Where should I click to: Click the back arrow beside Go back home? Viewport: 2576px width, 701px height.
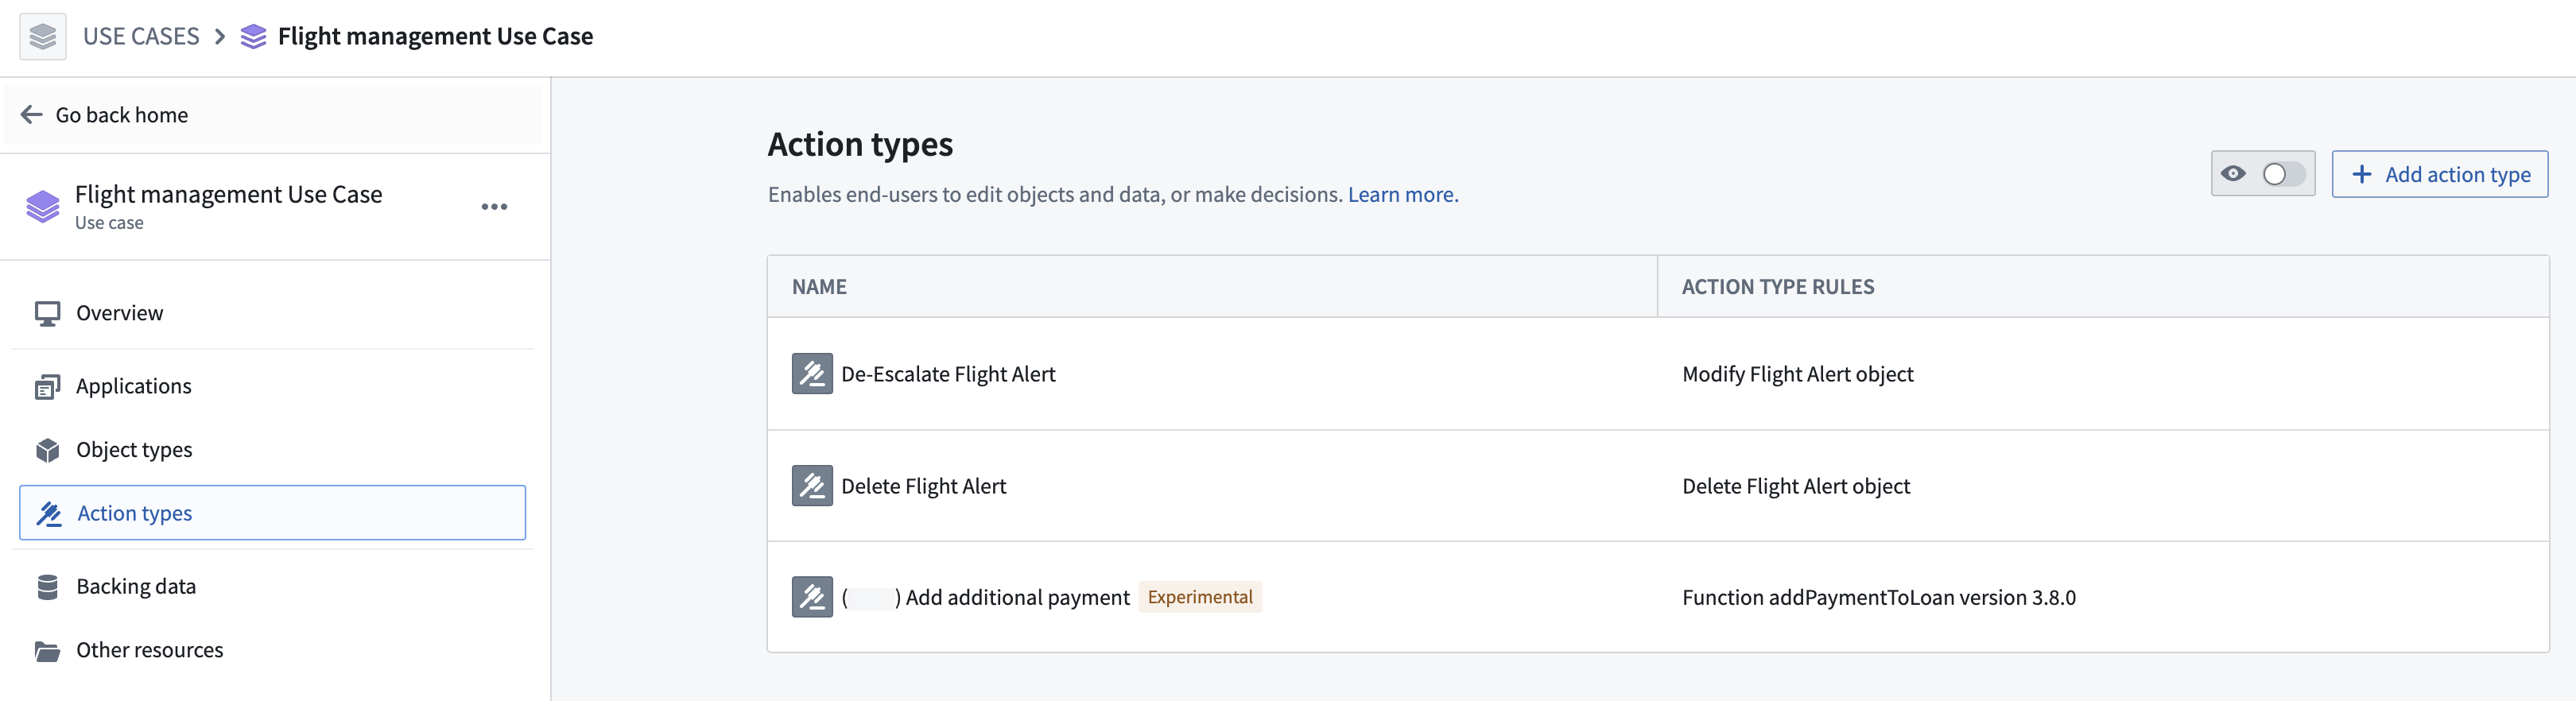click(31, 115)
